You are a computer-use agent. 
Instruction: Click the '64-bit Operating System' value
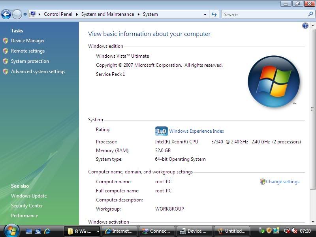tap(180, 159)
